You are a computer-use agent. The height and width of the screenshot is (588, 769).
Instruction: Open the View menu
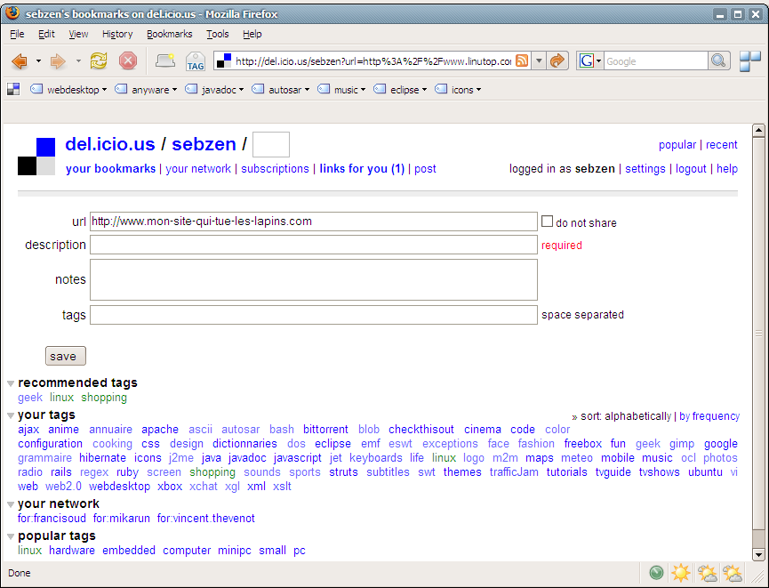point(78,34)
